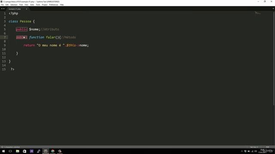Click the $nome attribute declaration
This screenshot has height=154, width=275.
(35, 30)
